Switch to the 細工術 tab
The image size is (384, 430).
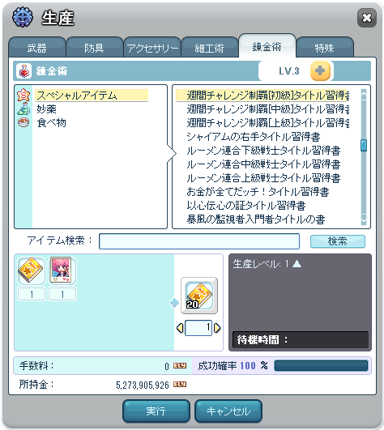pyautogui.click(x=210, y=48)
